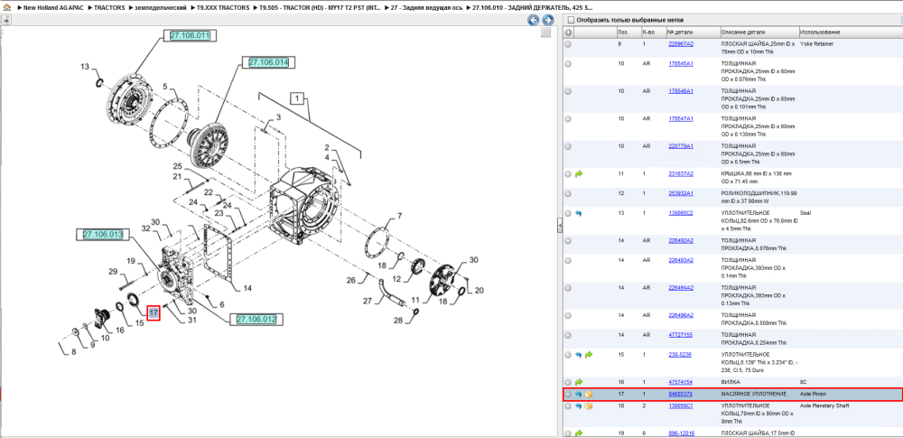Enable 'Отобразить только выбранные метки' checkbox
This screenshot has height=438, width=903.
(x=571, y=20)
